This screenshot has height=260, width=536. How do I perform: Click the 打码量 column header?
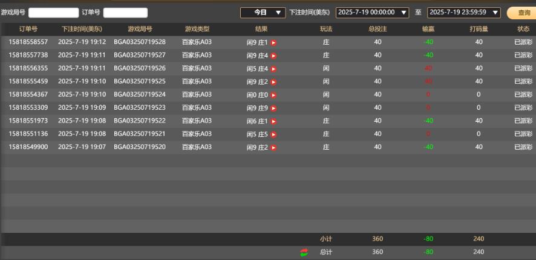(479, 30)
